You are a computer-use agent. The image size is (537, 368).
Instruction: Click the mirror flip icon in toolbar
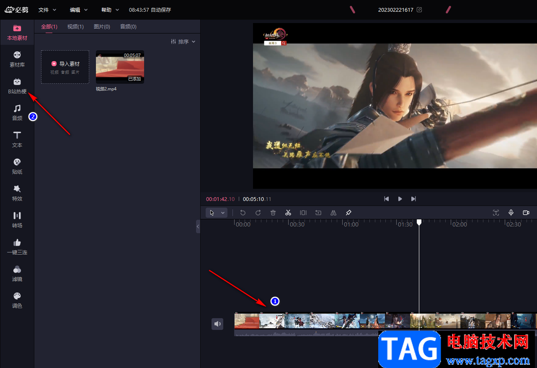coord(333,213)
